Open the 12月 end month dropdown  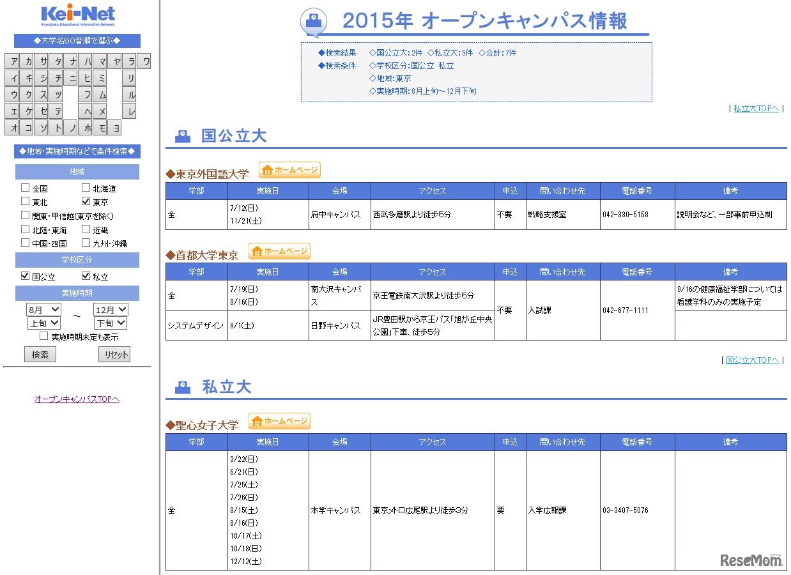[109, 309]
